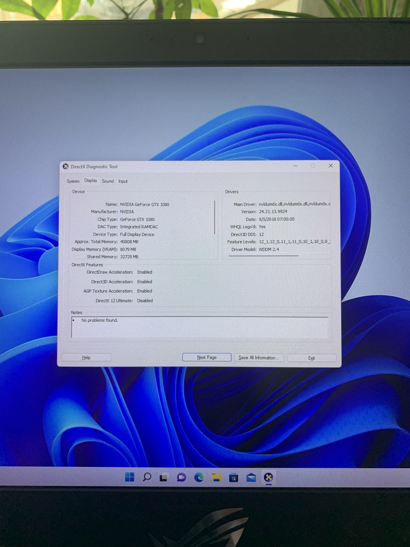
Task: Select Manufacturer value 'NVIDIA'
Action: tap(127, 212)
